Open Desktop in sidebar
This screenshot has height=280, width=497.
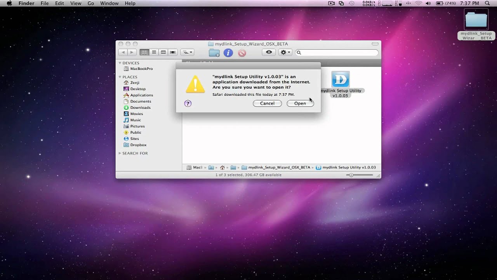(x=134, y=89)
